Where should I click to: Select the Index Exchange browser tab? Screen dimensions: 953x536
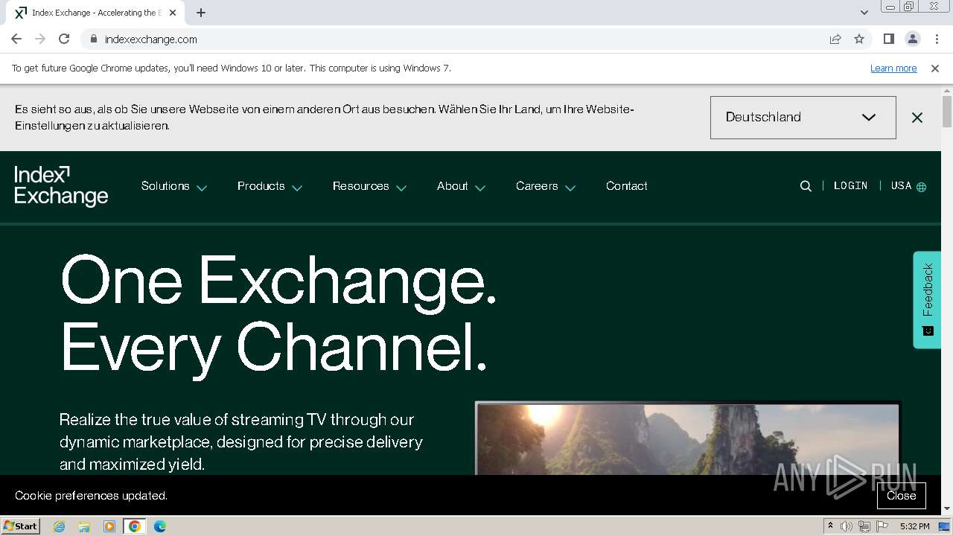95,13
